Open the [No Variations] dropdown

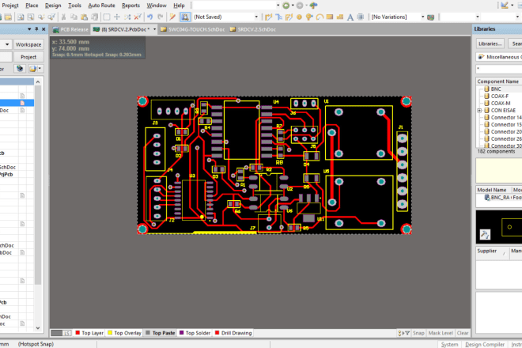pyautogui.click(x=423, y=17)
